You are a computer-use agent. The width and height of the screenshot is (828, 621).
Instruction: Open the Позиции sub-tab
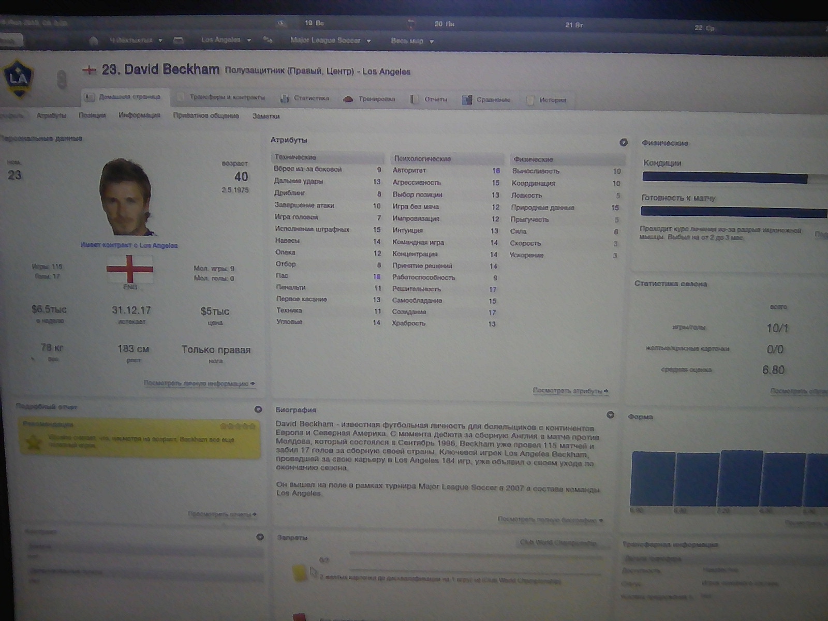tap(92, 115)
